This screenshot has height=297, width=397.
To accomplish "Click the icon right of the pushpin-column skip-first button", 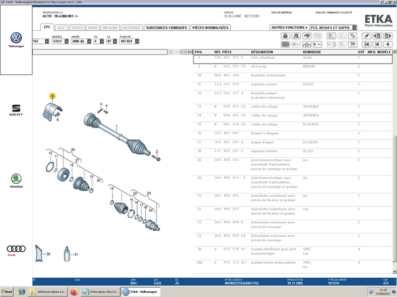I will pyautogui.click(x=377, y=45).
